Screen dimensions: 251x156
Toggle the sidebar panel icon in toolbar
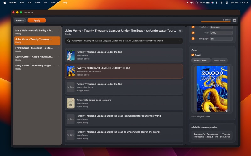pyautogui.click(x=234, y=20)
